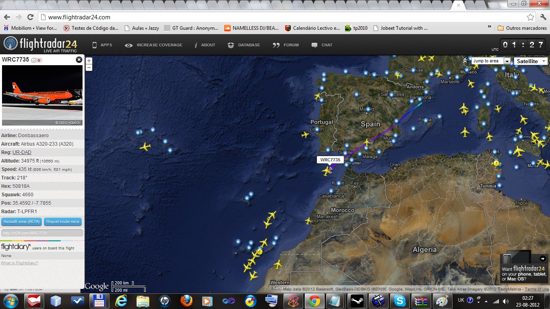Click next arrow on the mobile app promo

click(x=542, y=259)
